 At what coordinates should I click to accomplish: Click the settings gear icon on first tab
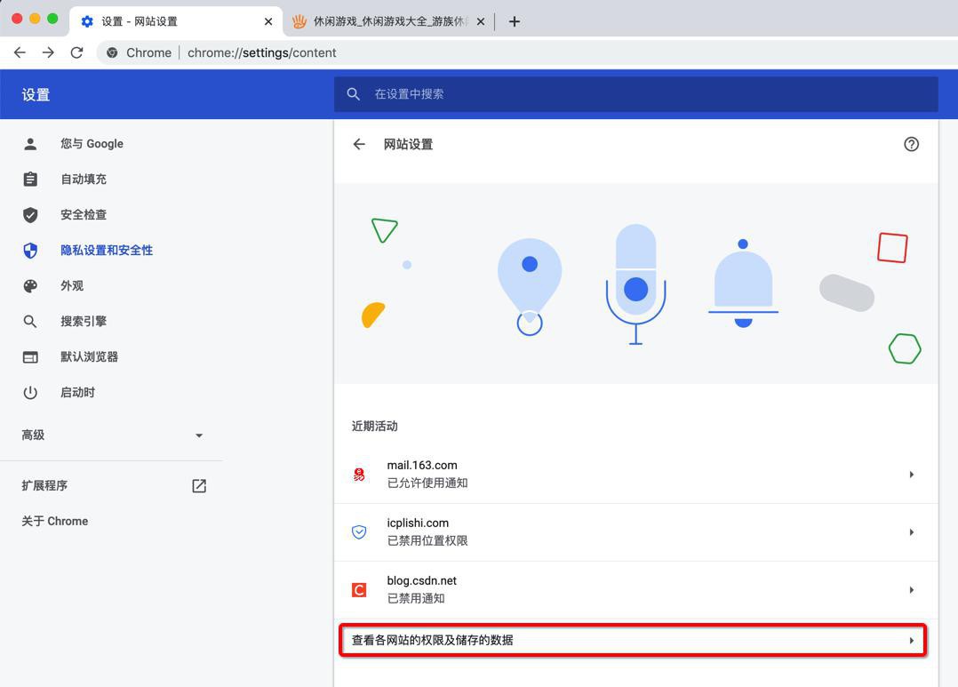[x=87, y=21]
